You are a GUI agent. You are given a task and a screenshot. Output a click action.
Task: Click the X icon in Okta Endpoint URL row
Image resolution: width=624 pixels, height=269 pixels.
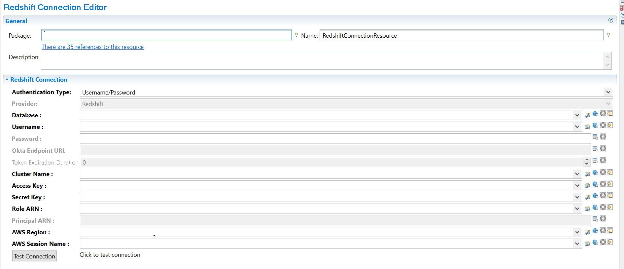pyautogui.click(x=603, y=148)
